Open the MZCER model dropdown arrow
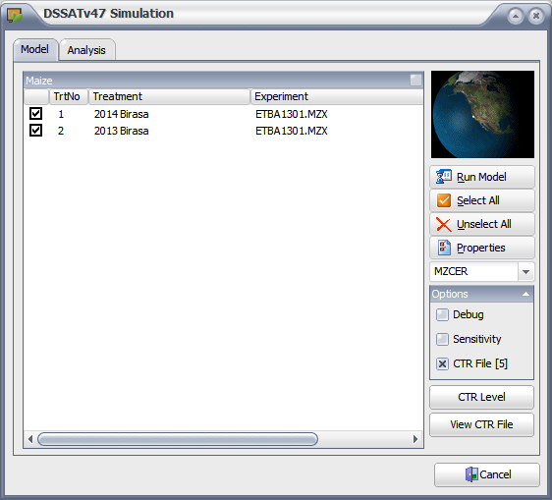The width and height of the screenshot is (552, 500). [x=525, y=271]
